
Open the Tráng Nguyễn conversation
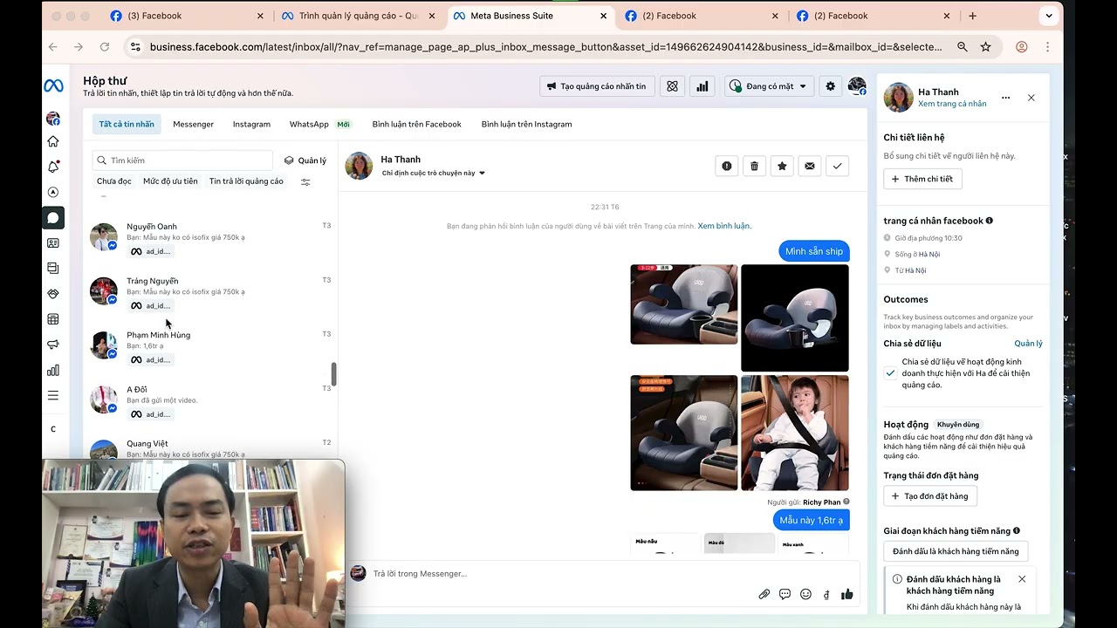pyautogui.click(x=210, y=292)
